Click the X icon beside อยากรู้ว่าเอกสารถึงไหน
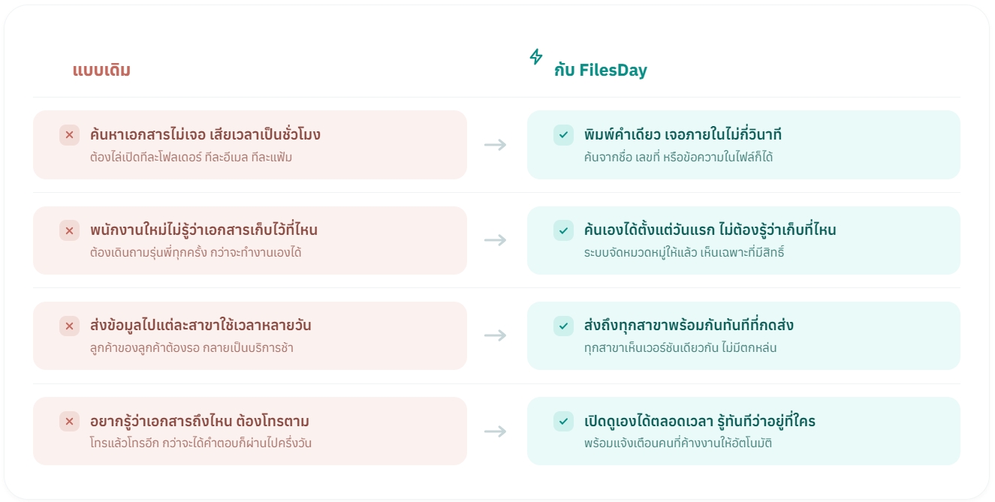This screenshot has height=502, width=995. [69, 422]
